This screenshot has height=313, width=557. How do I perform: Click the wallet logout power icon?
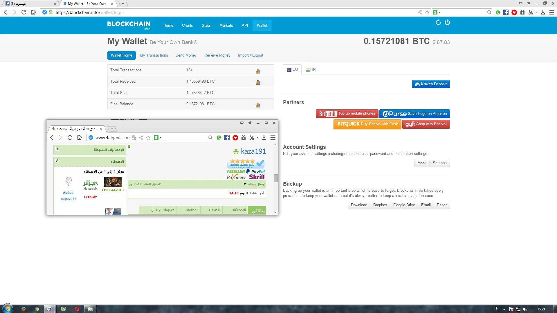click(x=447, y=22)
